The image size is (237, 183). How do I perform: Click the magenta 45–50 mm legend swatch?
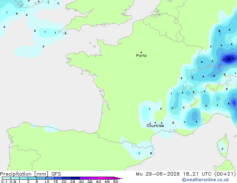click(x=110, y=178)
